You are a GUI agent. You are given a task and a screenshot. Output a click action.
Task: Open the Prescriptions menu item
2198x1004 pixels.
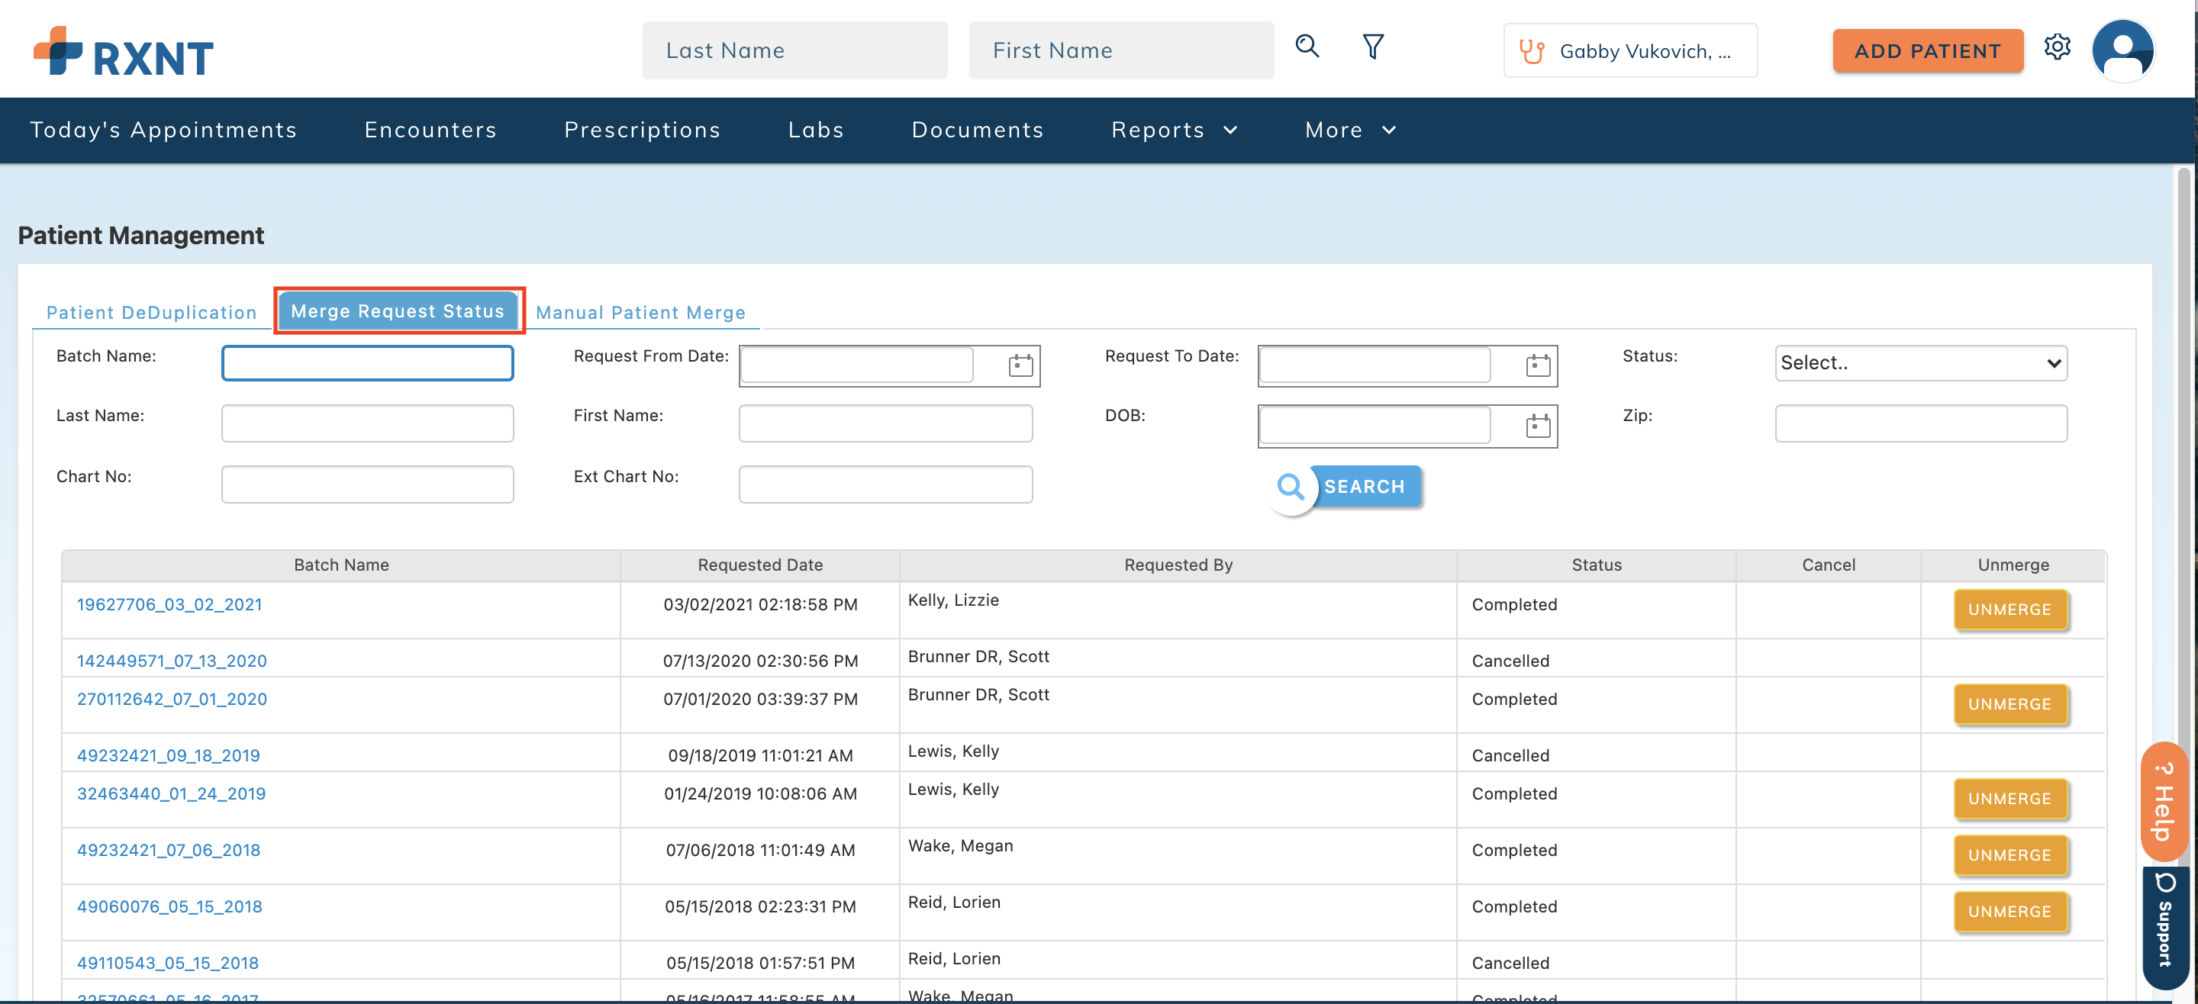click(642, 130)
